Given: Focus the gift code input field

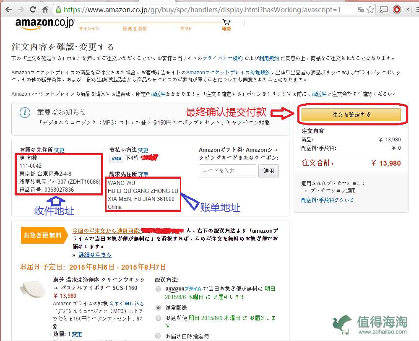Looking at the screenshot, I should tap(227, 171).
